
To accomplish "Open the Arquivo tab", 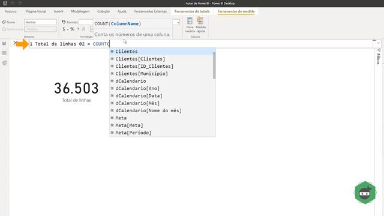I will pyautogui.click(x=11, y=11).
